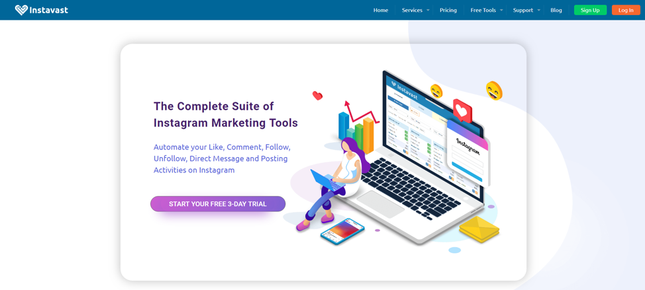Viewport: 645px width, 290px height.
Task: Click the heading "The Complete Suite of"
Action: pos(213,106)
